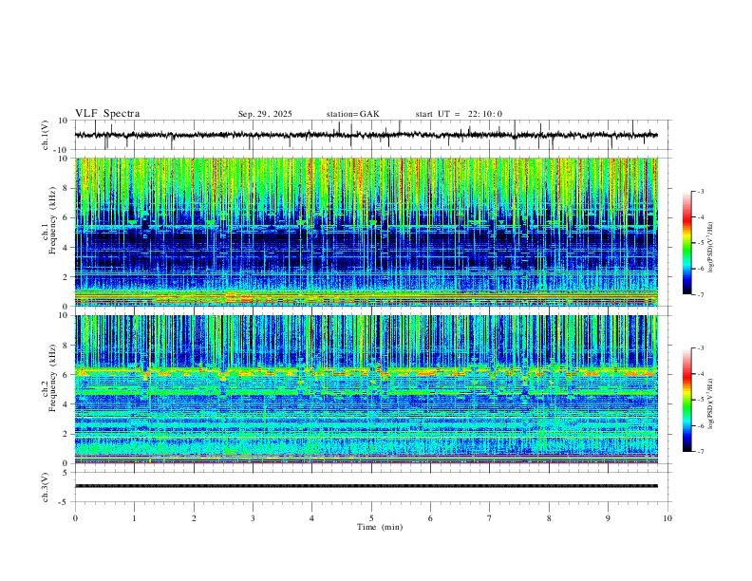
Task: Click the ch.3 flat signal trace
Action: 366,486
